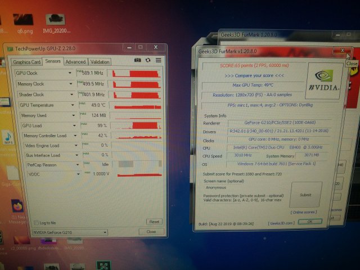Click the NVIDIA logo in FurMark

click(323, 80)
